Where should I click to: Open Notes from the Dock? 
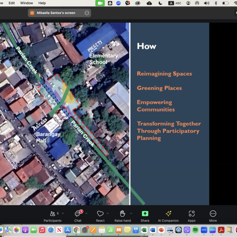[102, 230]
